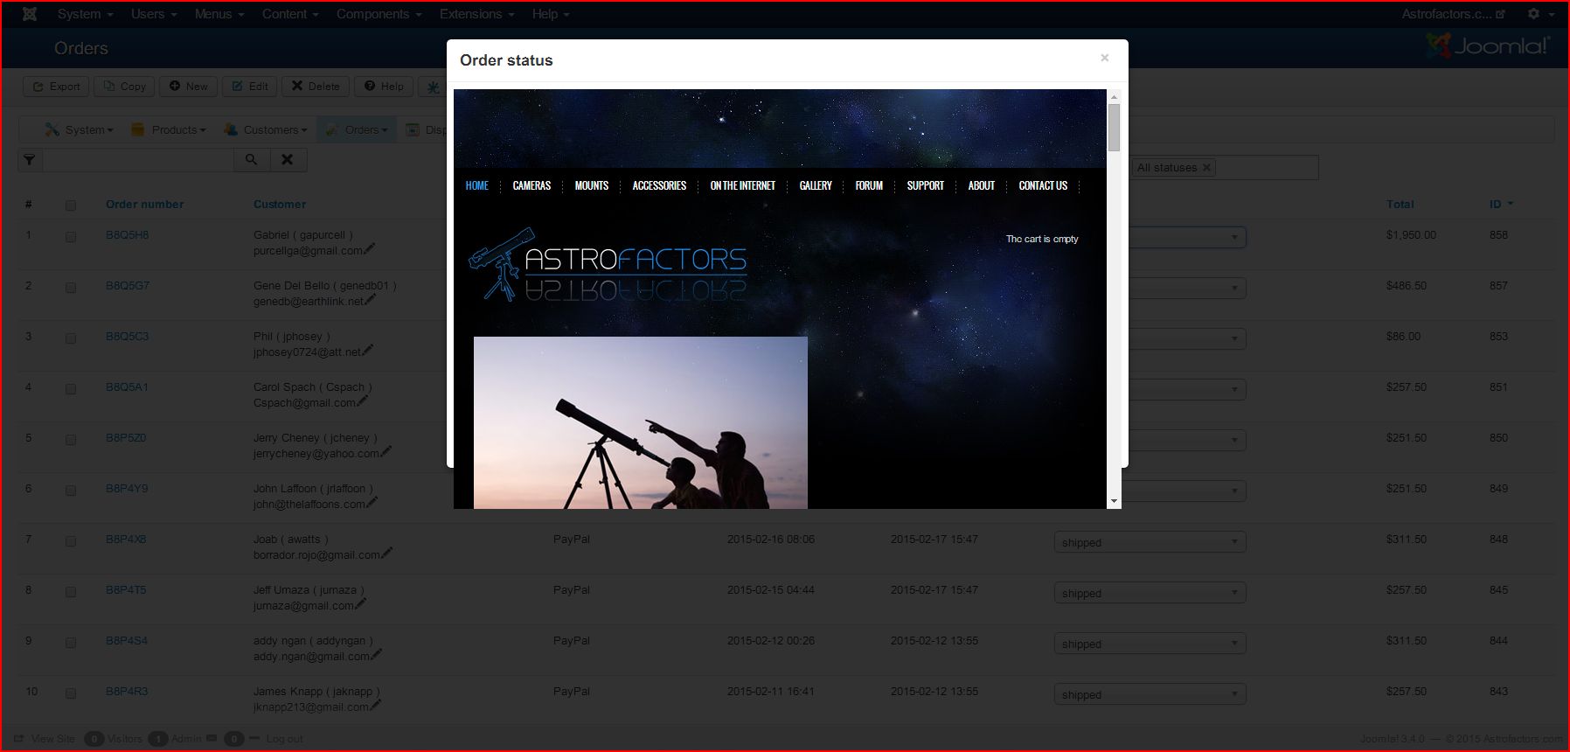Viewport: 1570px width, 752px height.
Task: Click the pencil icon beside john@thelaffoons.com
Action: [x=372, y=503]
